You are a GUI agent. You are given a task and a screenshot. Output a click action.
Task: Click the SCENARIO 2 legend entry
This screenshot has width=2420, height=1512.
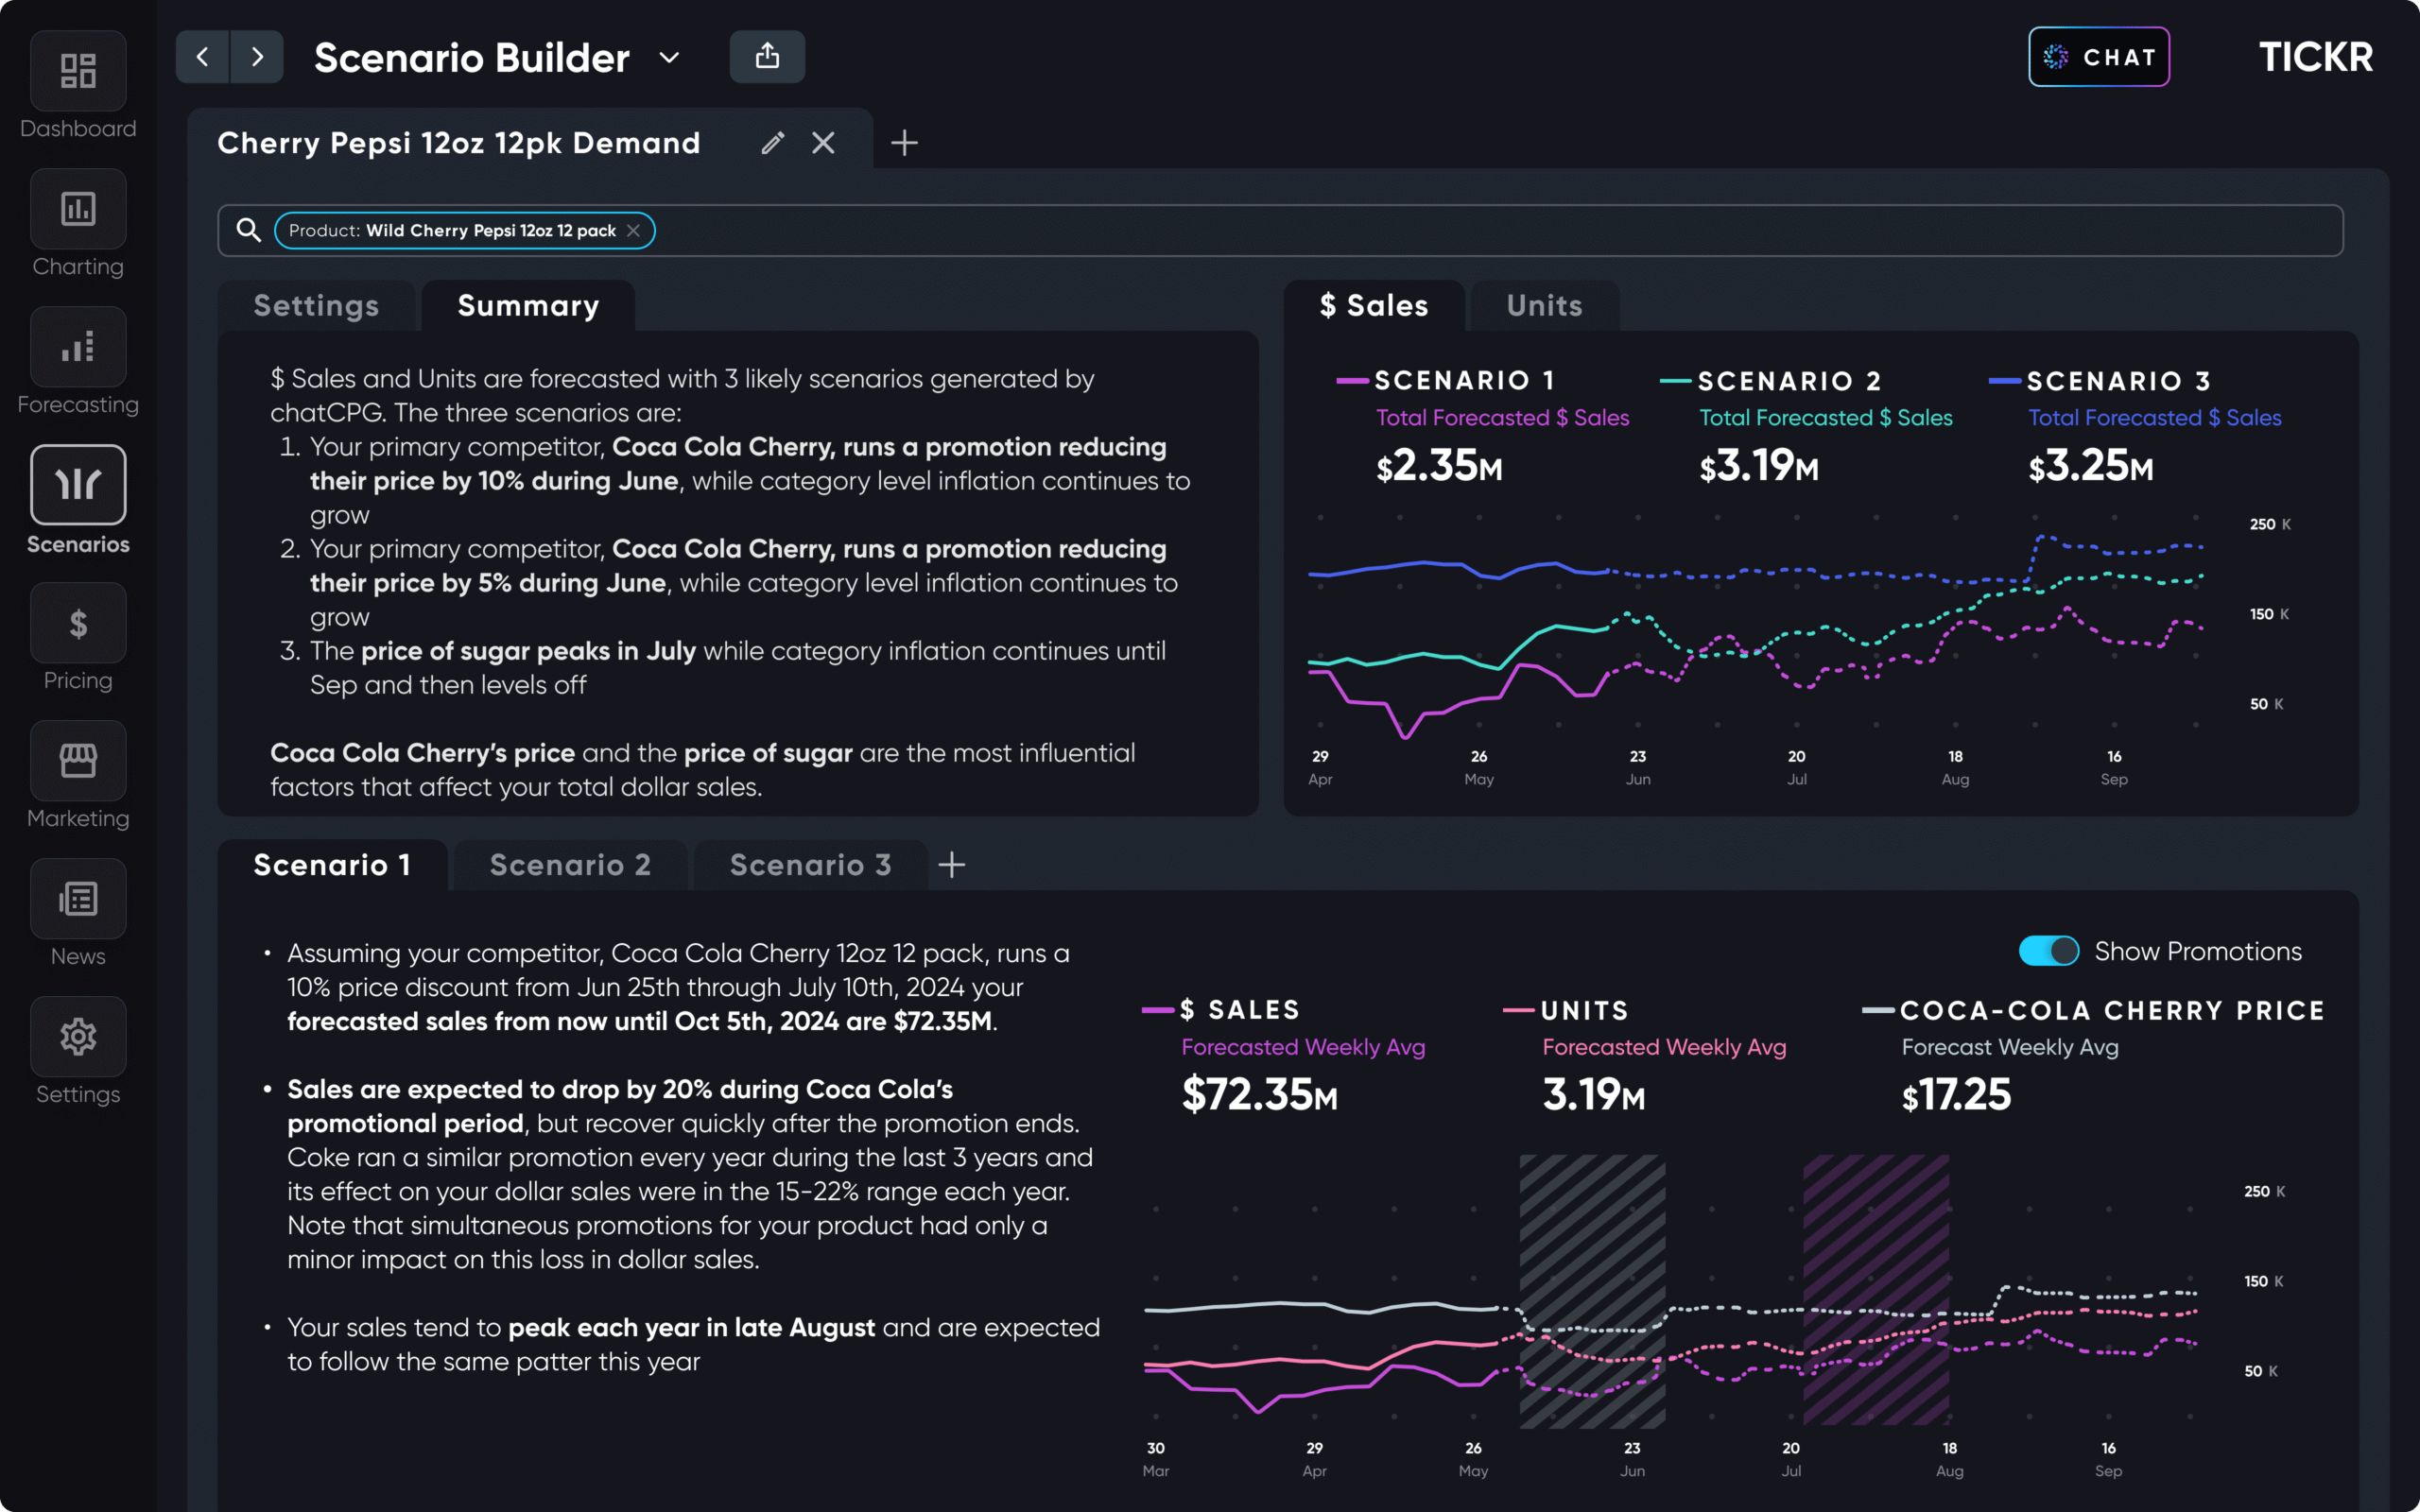tap(1771, 381)
